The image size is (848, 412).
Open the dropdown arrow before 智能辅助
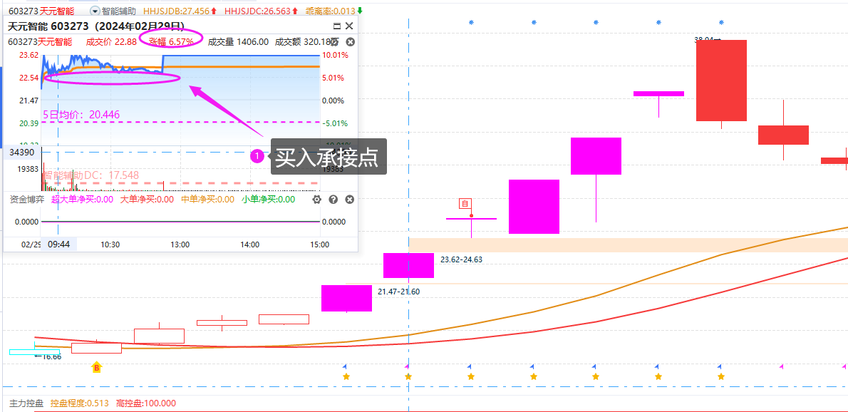point(95,10)
